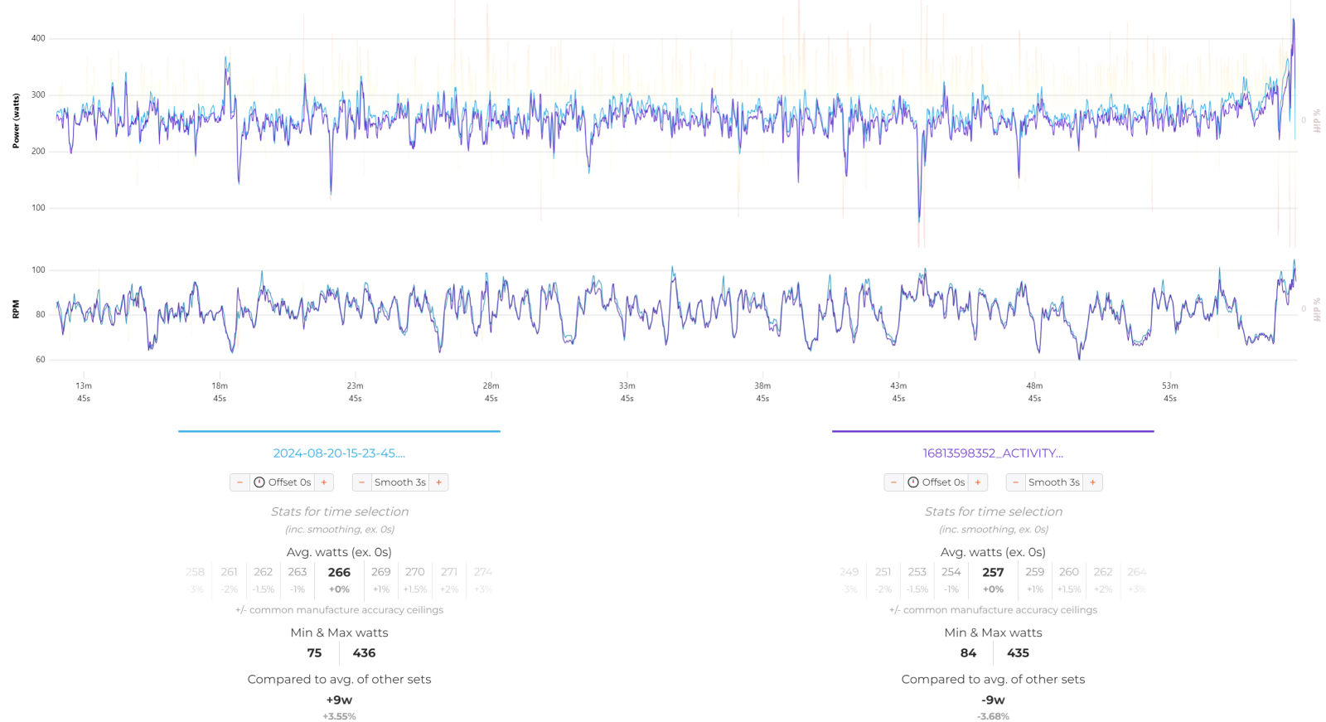The width and height of the screenshot is (1326, 722).
Task: Open the 16813598352_ACTIVITY dataset link
Action: click(x=993, y=453)
